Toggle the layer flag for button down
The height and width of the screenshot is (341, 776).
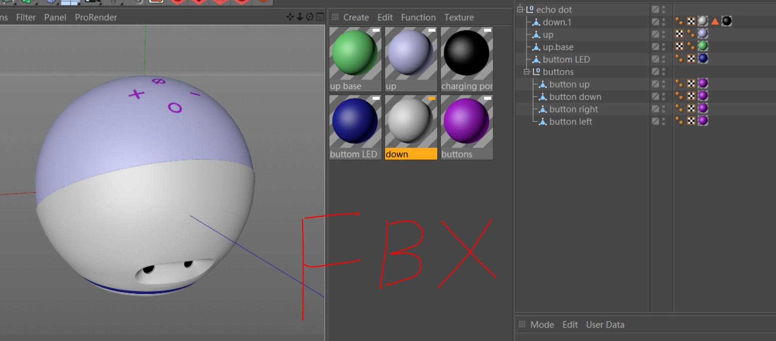(656, 96)
